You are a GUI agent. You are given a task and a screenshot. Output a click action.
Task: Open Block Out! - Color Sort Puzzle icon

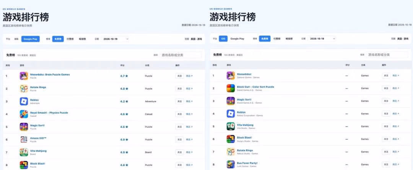pyautogui.click(x=231, y=88)
